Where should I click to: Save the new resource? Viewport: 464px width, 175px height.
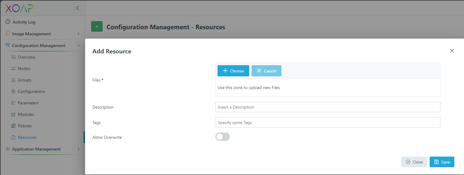click(x=442, y=162)
